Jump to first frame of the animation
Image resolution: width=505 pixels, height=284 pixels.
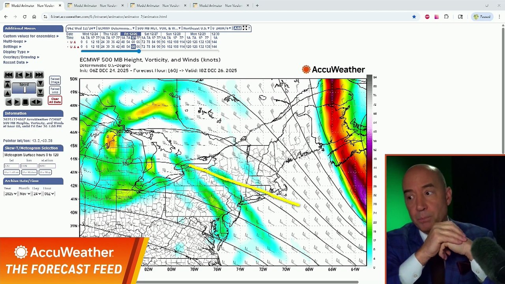[x=8, y=75]
